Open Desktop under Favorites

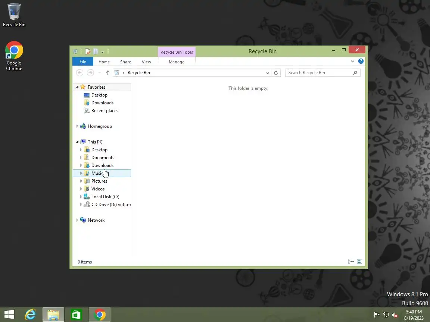point(99,95)
